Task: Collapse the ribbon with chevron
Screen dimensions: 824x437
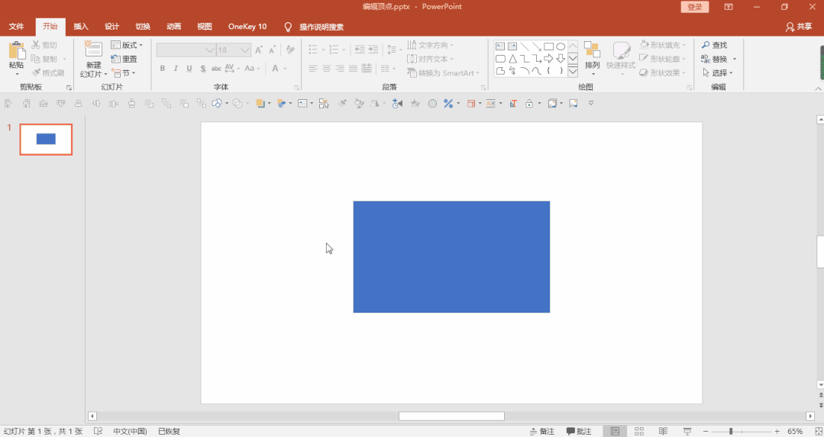Action: click(x=818, y=88)
